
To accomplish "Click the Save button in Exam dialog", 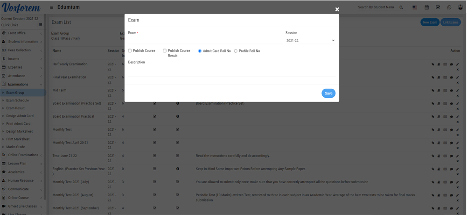I will [328, 93].
